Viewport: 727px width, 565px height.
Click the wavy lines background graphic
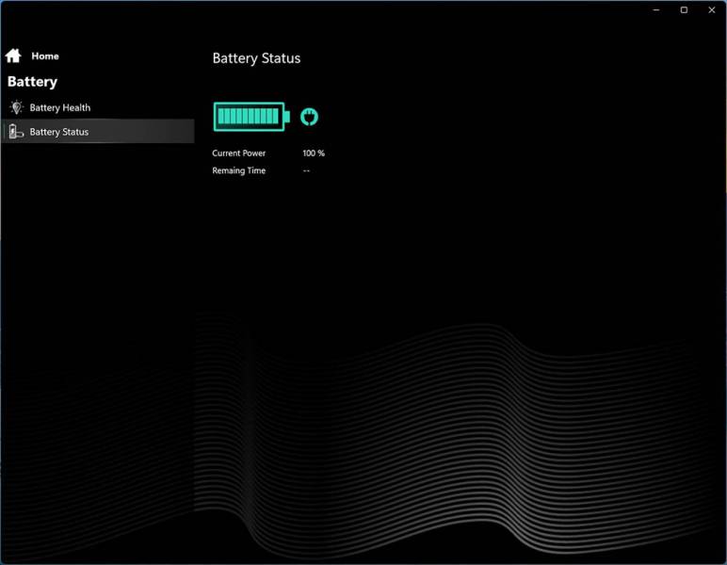[x=452, y=433]
